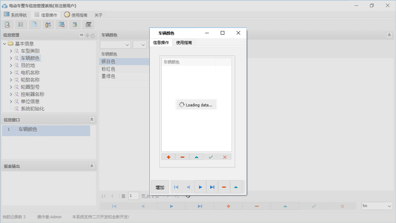Image resolution: width=396 pixels, height=223 pixels.
Task: Select the detail list view toolbar icon
Action: 21,24
